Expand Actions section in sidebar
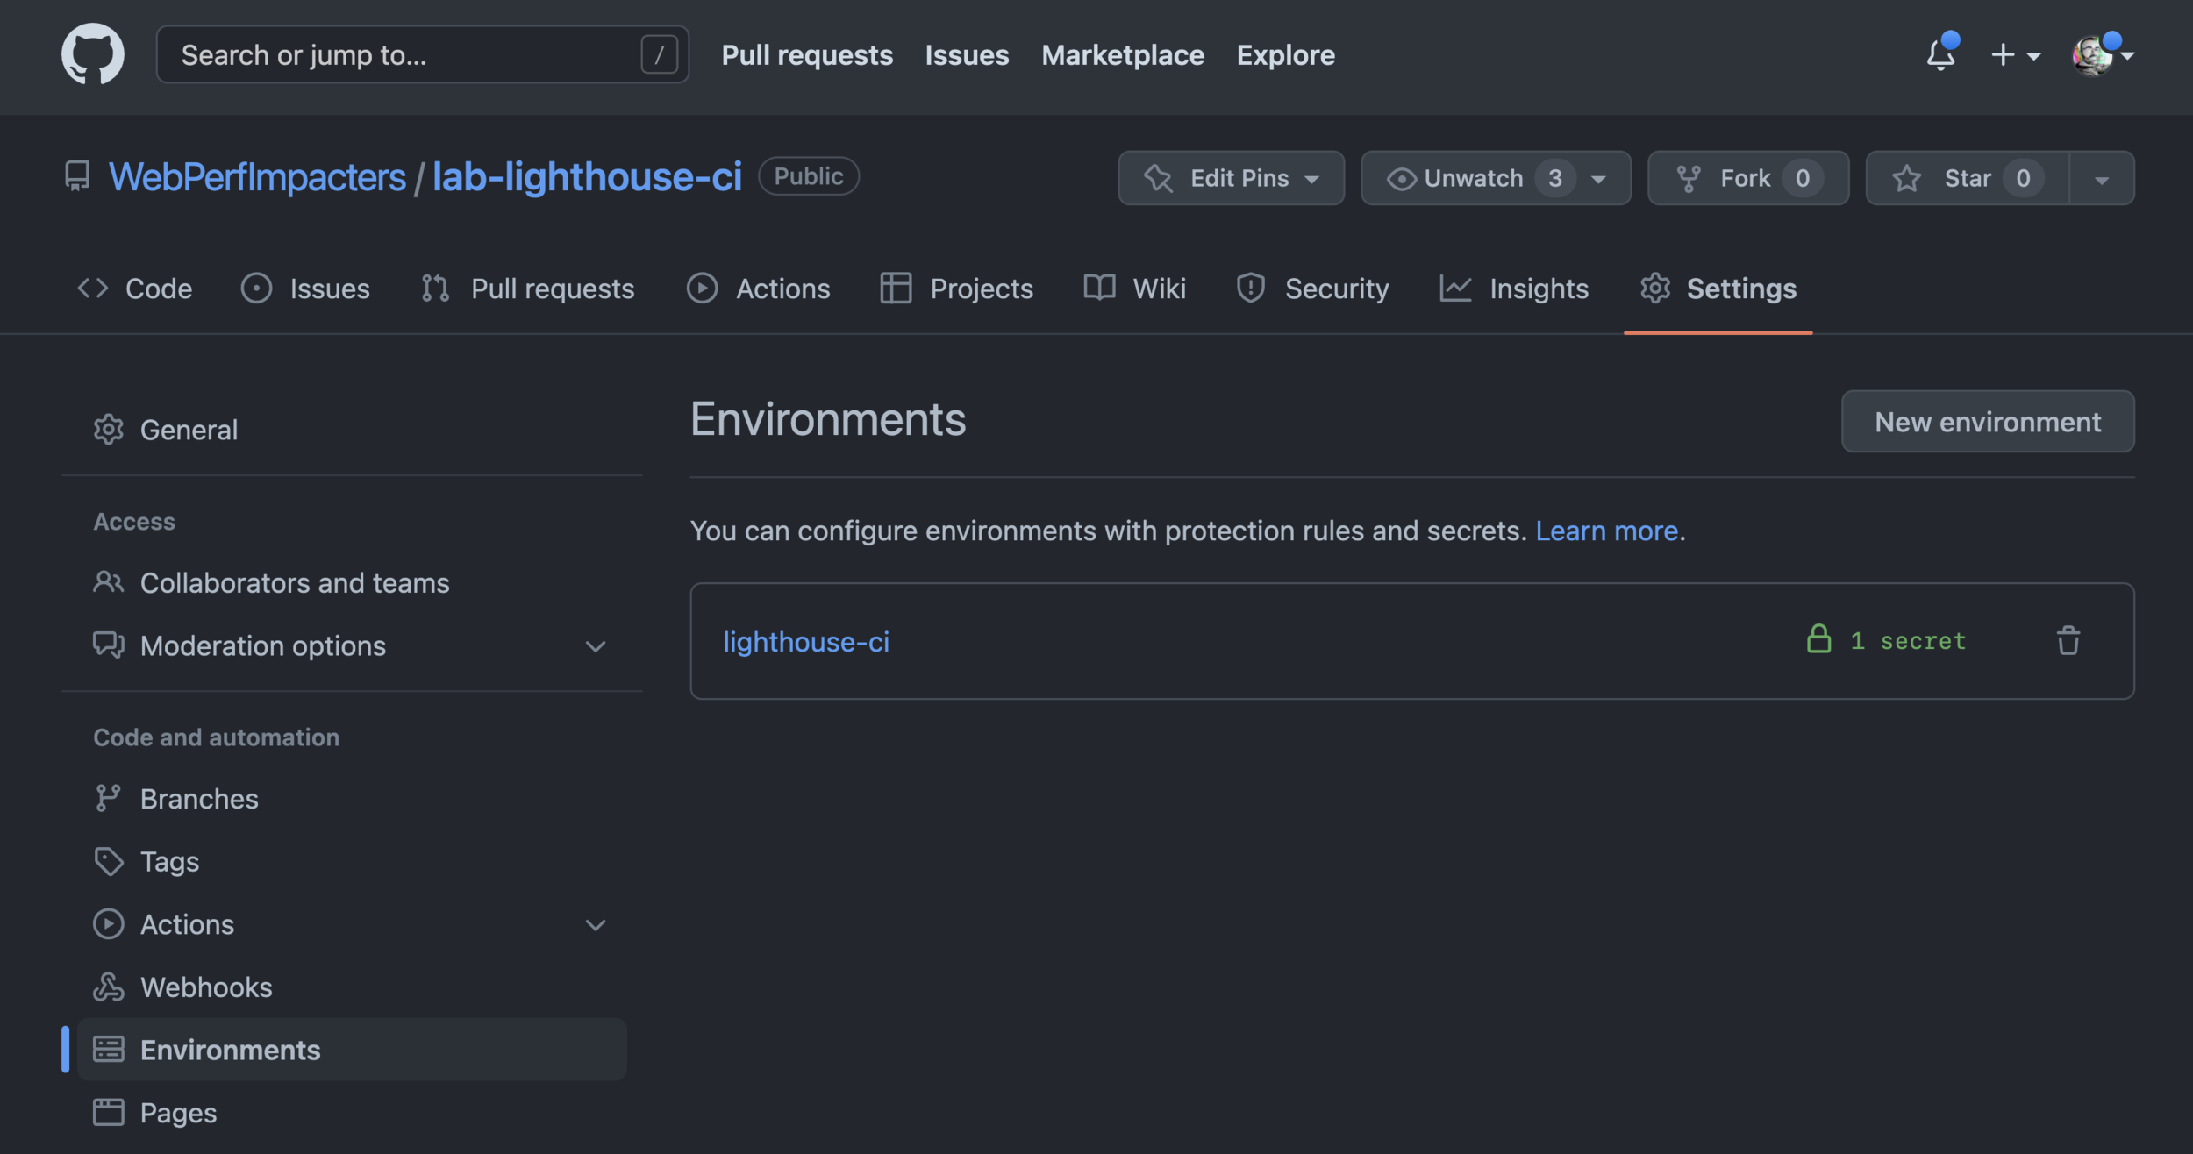The height and width of the screenshot is (1154, 2193). click(x=596, y=925)
